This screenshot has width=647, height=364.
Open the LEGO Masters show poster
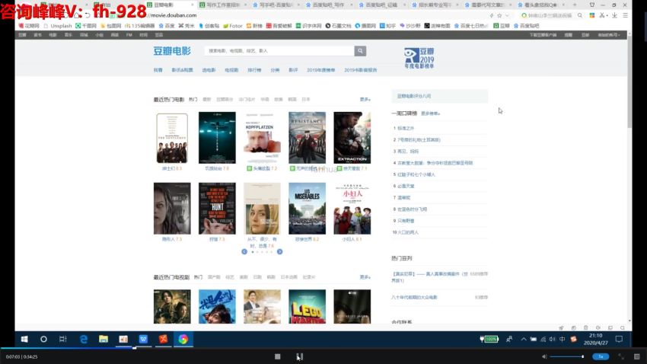click(307, 306)
